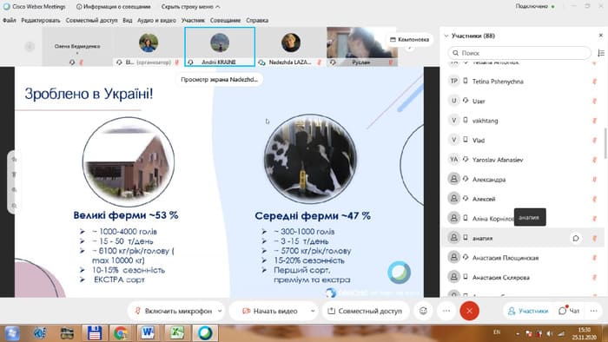Image resolution: width=608 pixels, height=342 pixels.
Task: Click Windows Start button
Action: point(11,333)
